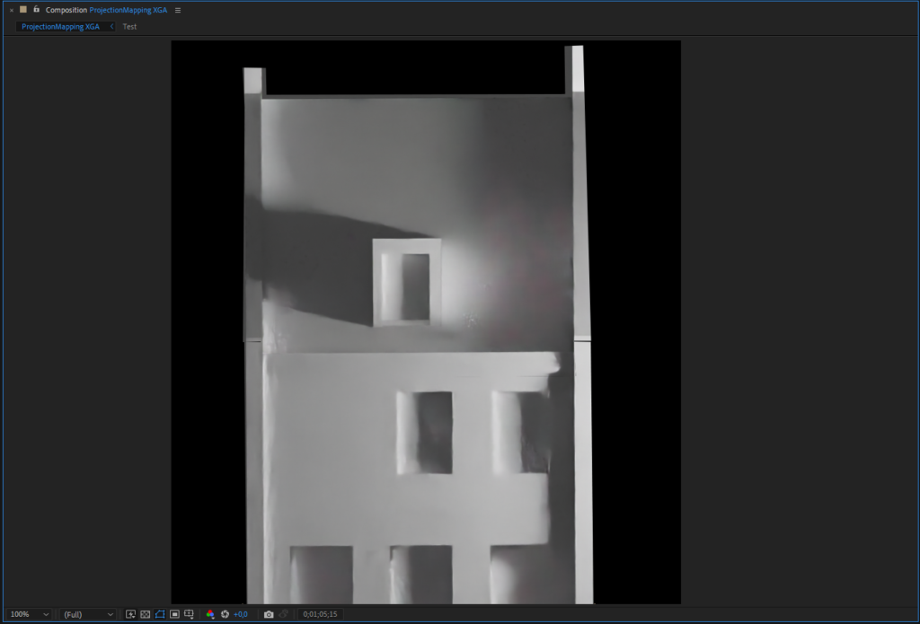
Task: Toggle the Region of Interest button
Action: pyautogui.click(x=174, y=614)
